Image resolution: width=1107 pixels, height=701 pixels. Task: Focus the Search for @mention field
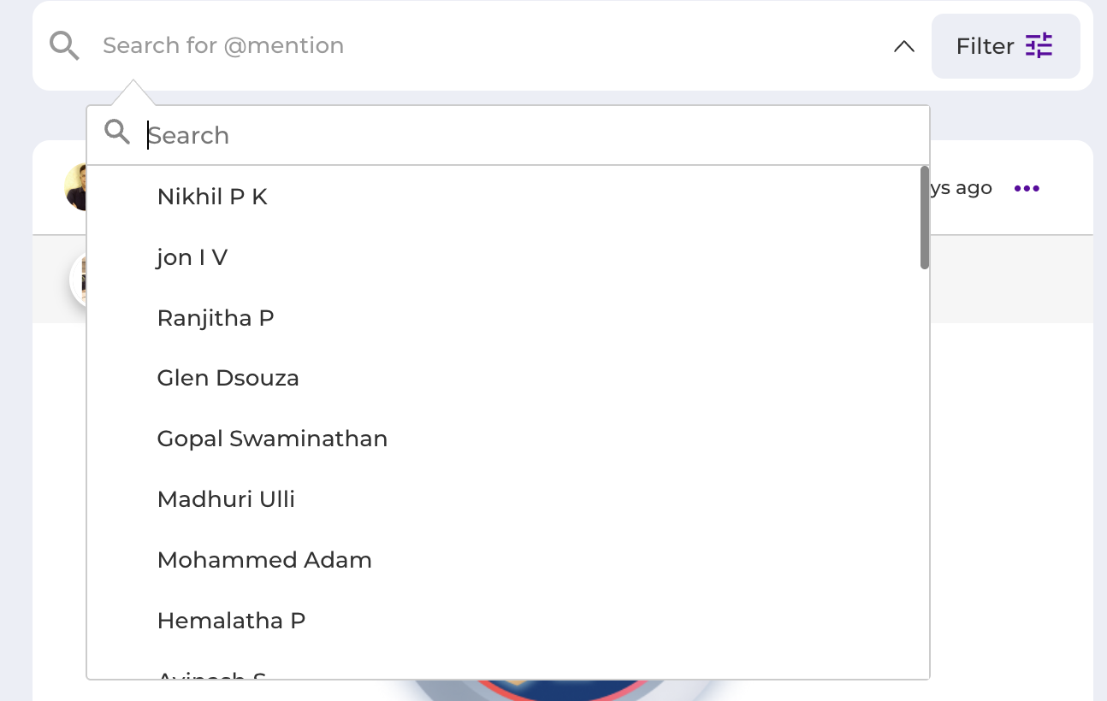(x=488, y=45)
